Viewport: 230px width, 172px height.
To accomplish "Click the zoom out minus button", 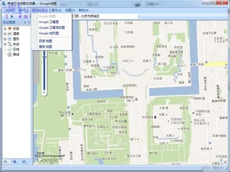I will (x=44, y=92).
